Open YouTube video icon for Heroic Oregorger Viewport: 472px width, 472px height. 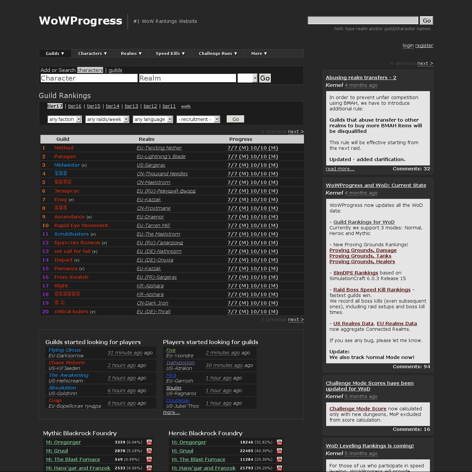[x=279, y=442]
